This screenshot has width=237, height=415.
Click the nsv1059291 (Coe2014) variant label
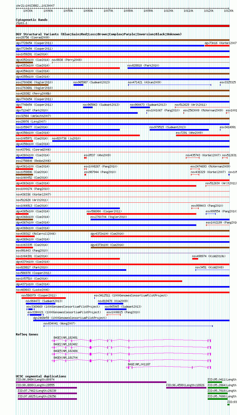pos(32,54)
